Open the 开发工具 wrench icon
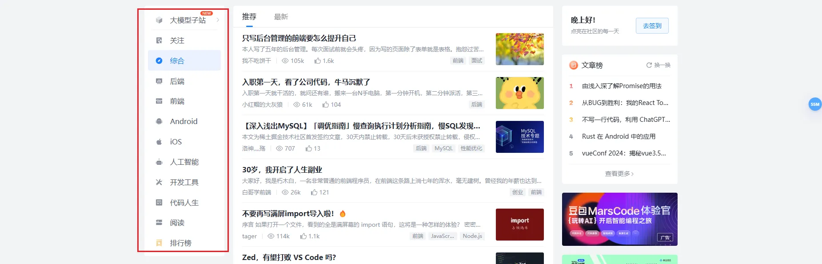Image resolution: width=822 pixels, height=264 pixels. (159, 182)
